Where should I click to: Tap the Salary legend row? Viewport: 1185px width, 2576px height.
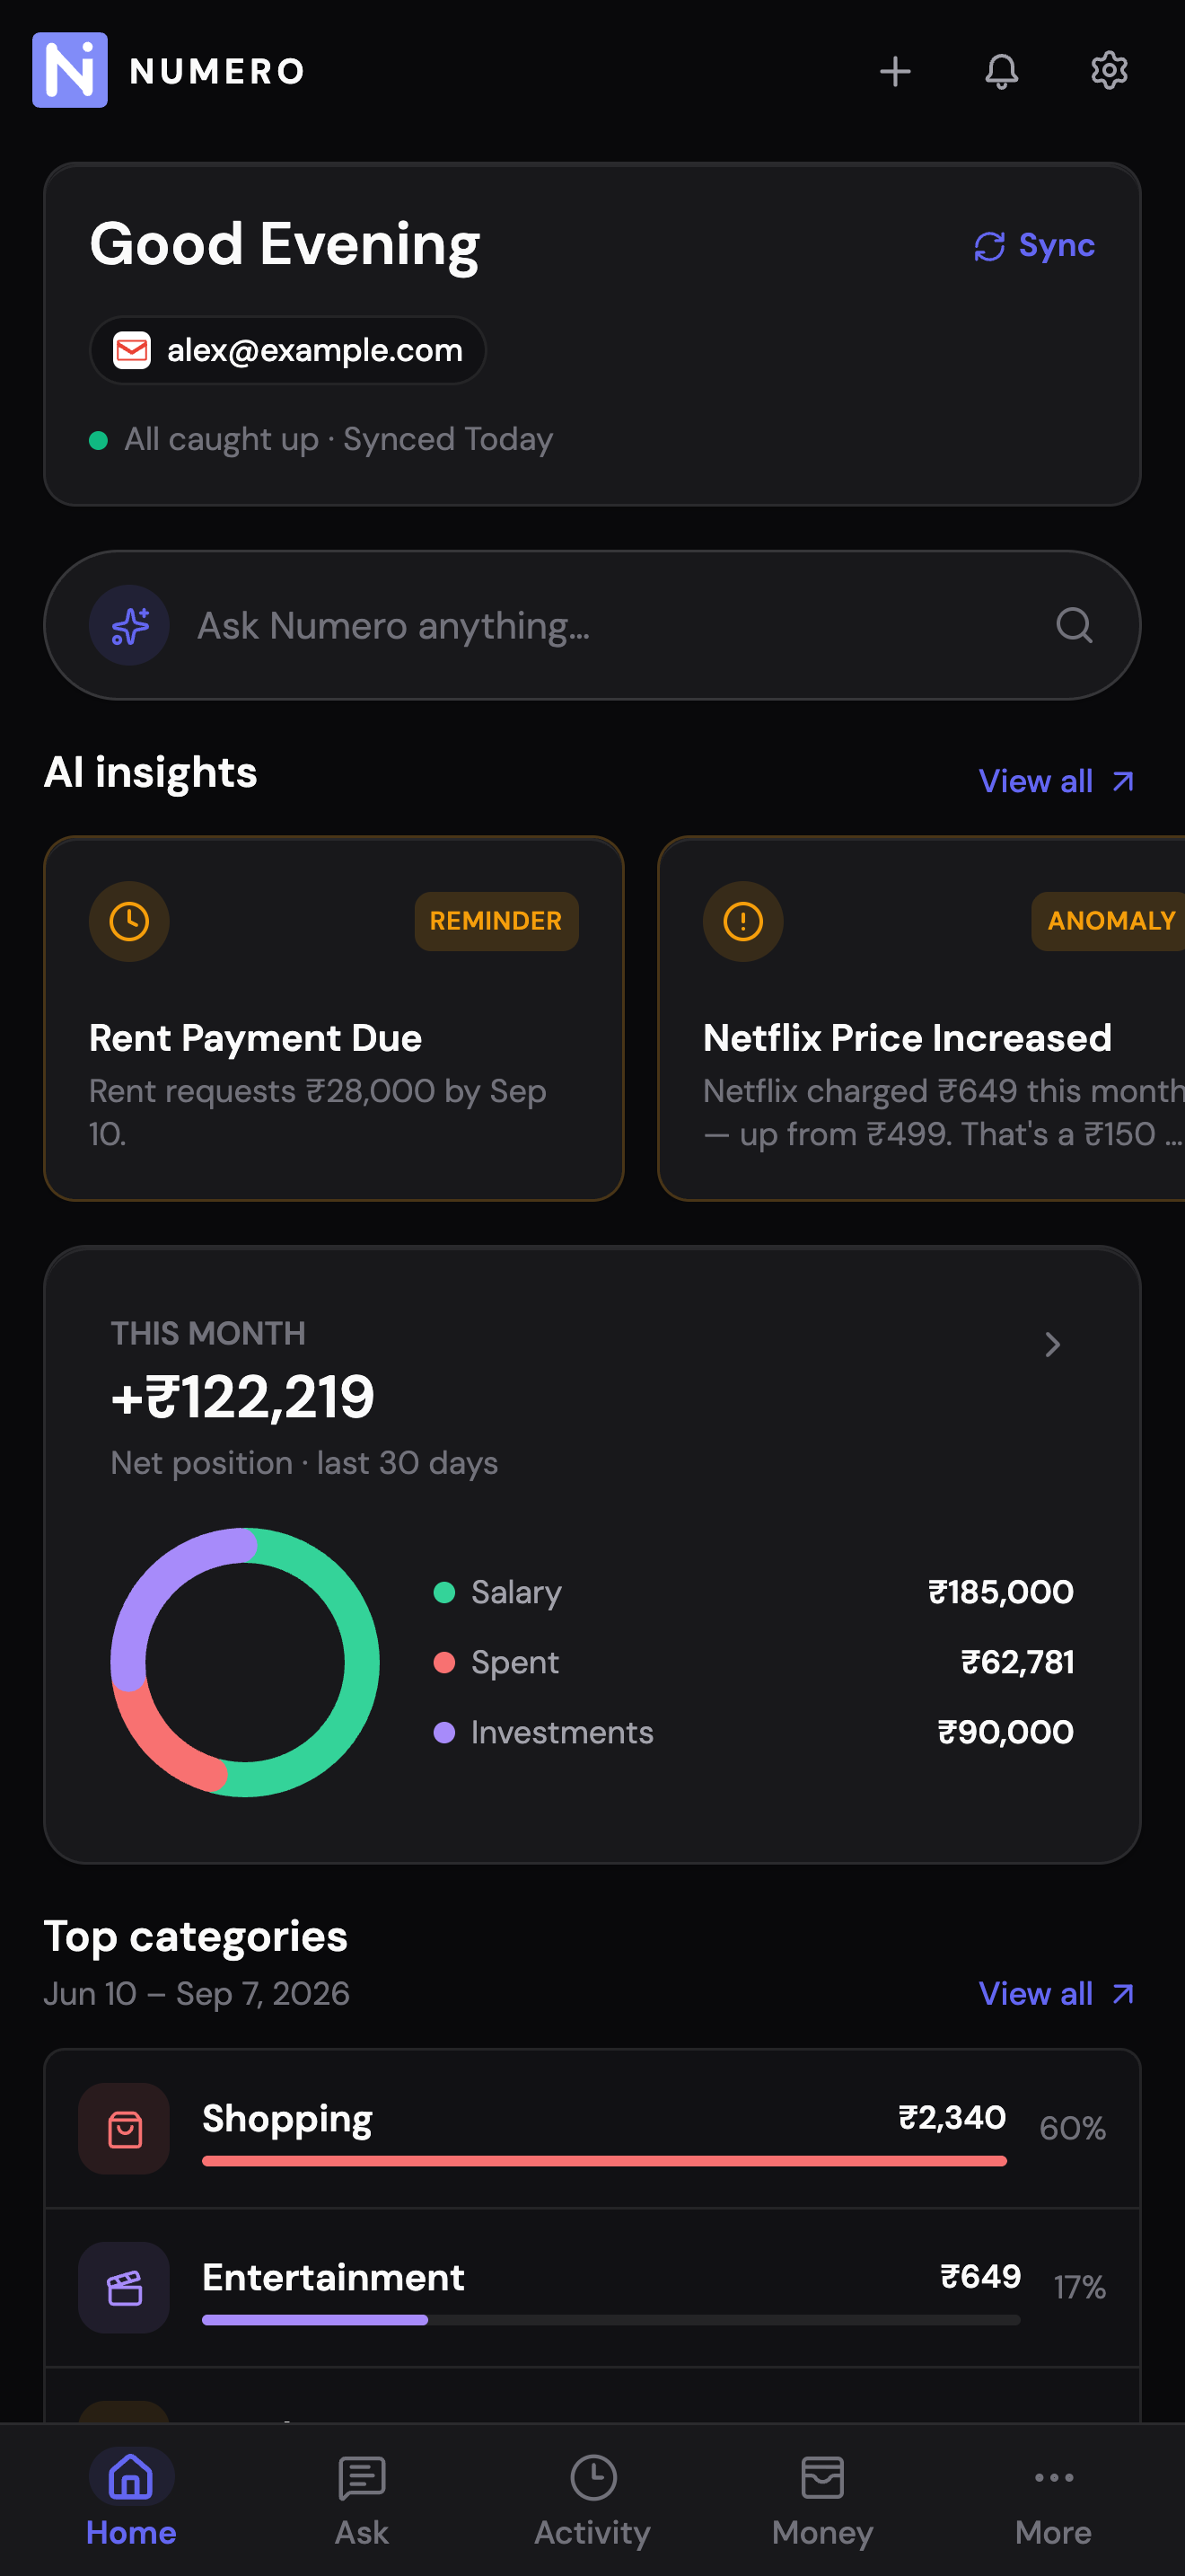pyautogui.click(x=753, y=1592)
